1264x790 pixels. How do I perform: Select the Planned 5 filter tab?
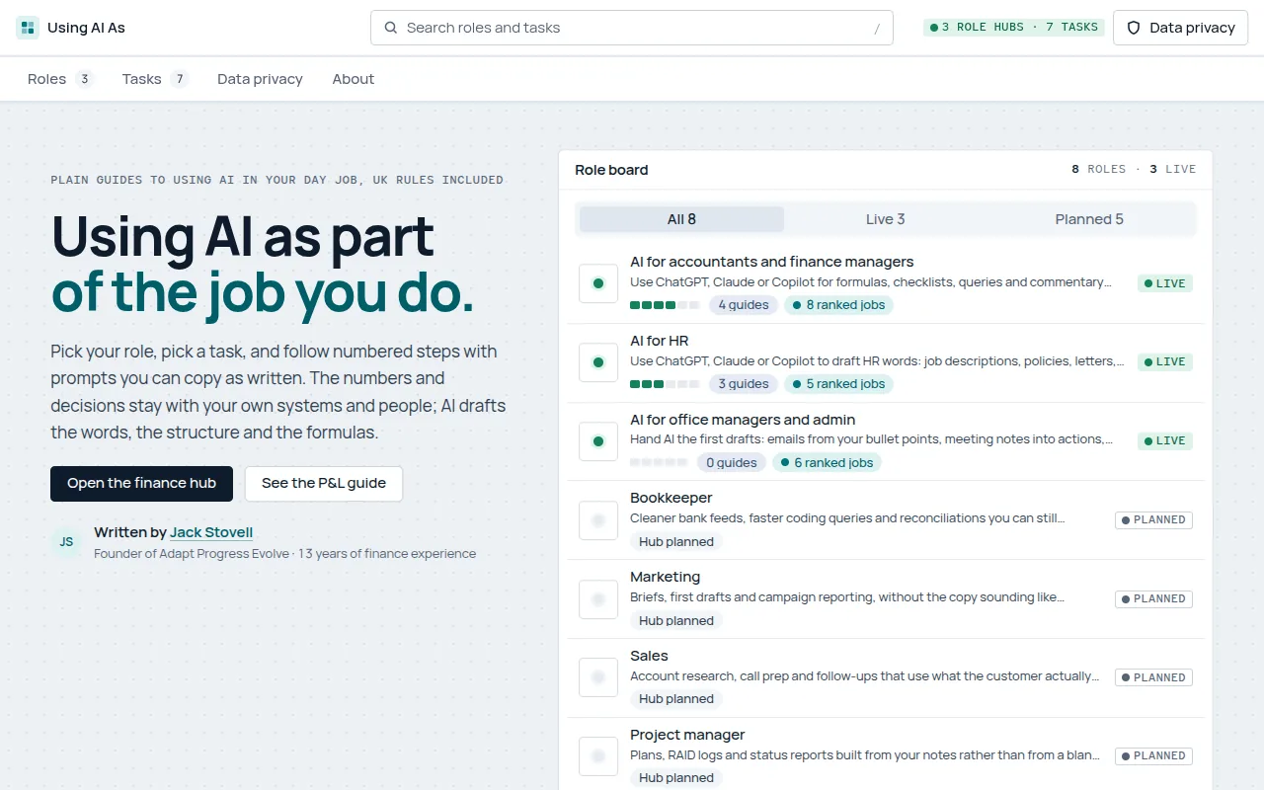(x=1089, y=219)
